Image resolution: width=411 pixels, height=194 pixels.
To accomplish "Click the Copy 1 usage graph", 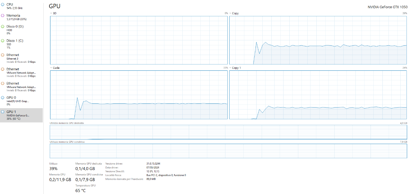I will (318, 95).
